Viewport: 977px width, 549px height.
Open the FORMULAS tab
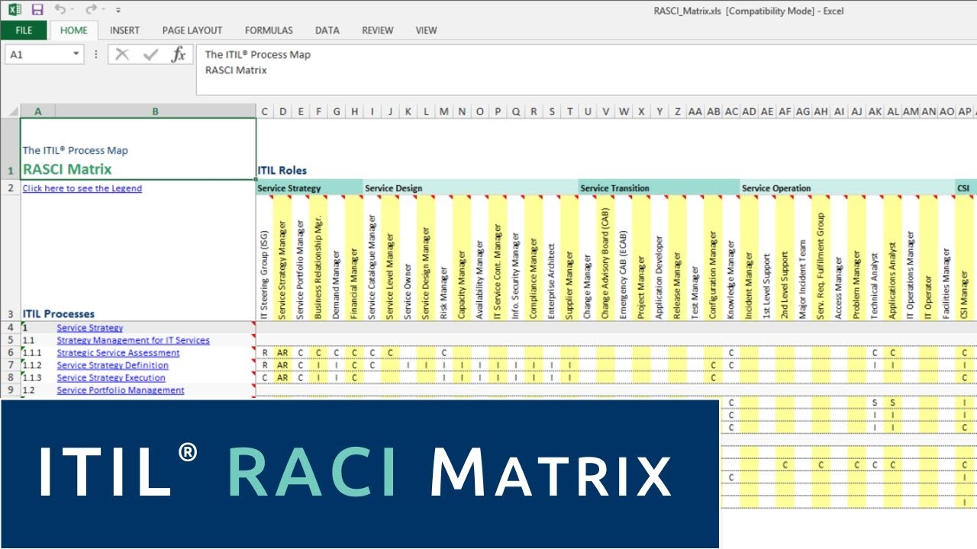pos(269,30)
